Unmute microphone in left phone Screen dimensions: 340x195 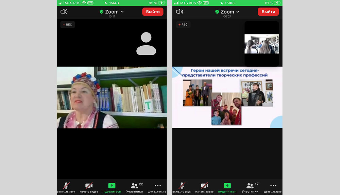point(66,187)
